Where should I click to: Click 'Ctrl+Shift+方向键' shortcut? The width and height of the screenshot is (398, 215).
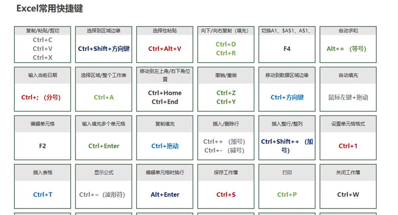(104, 49)
